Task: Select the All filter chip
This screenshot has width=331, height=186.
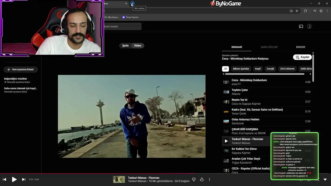Action: (x=225, y=69)
